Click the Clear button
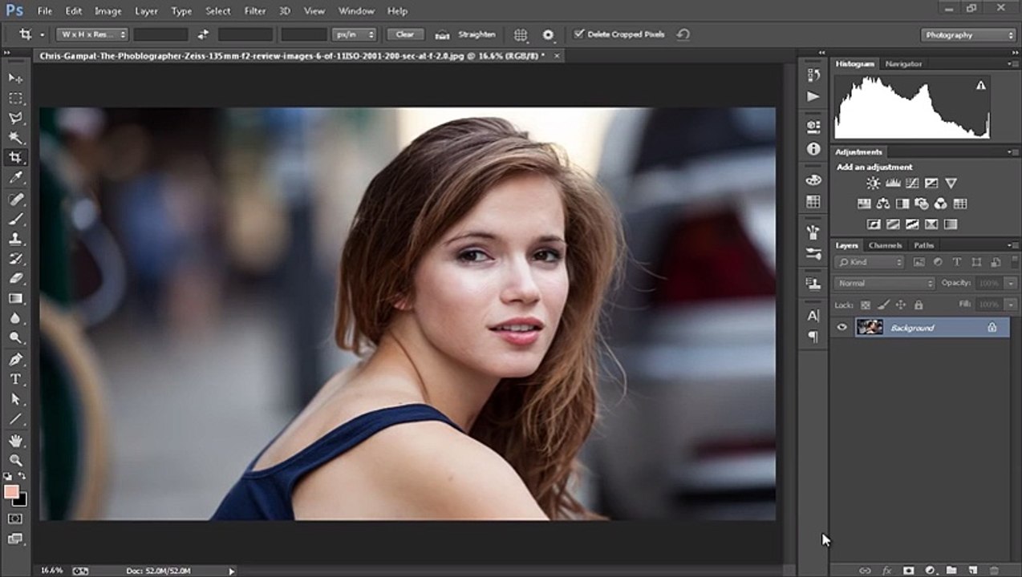Viewport: 1022px width, 577px height. 405,34
